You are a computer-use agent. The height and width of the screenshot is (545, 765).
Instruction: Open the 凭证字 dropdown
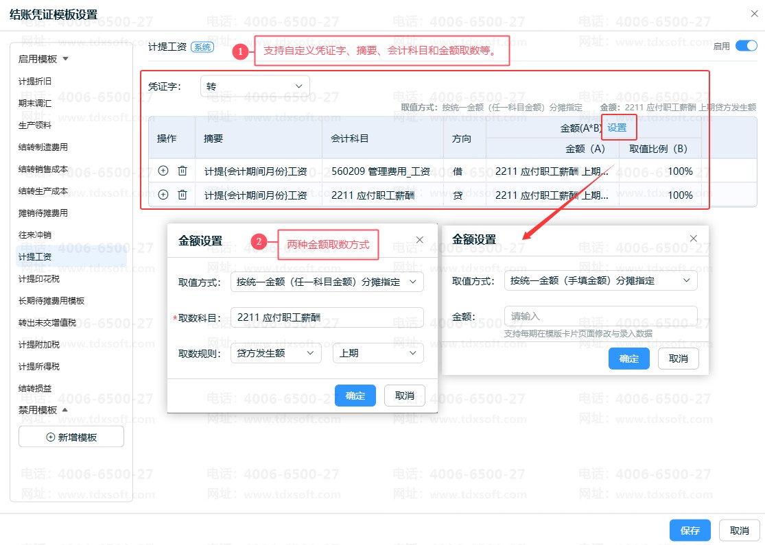[x=255, y=86]
